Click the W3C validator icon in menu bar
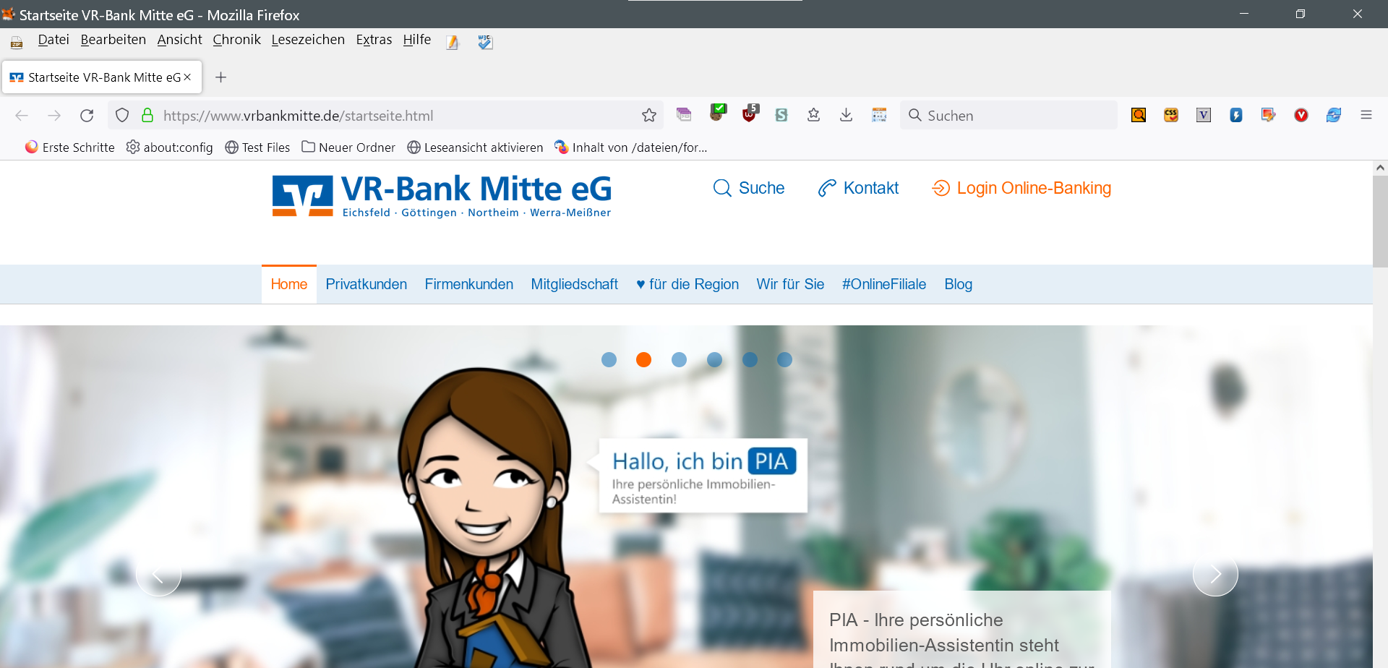Image resolution: width=1388 pixels, height=668 pixels. (x=485, y=43)
